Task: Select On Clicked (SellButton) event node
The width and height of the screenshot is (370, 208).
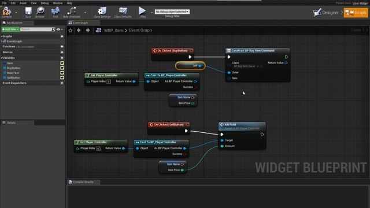Action: [169, 125]
